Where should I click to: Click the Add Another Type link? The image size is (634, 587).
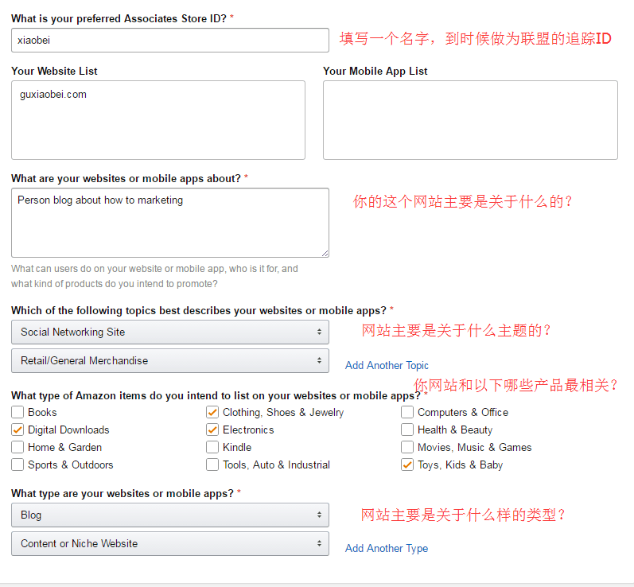pyautogui.click(x=387, y=548)
